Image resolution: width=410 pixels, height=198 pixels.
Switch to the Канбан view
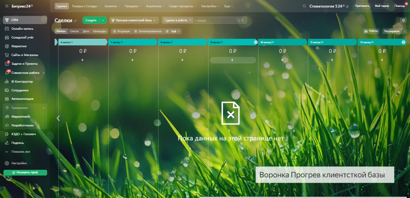(61, 31)
